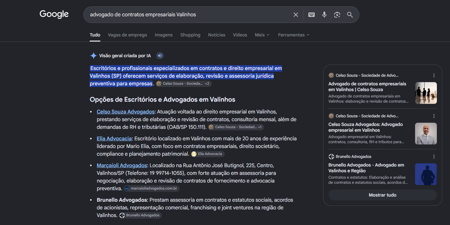Open the on-screen keyboard input tool
The height and width of the screenshot is (225, 450).
pyautogui.click(x=312, y=15)
